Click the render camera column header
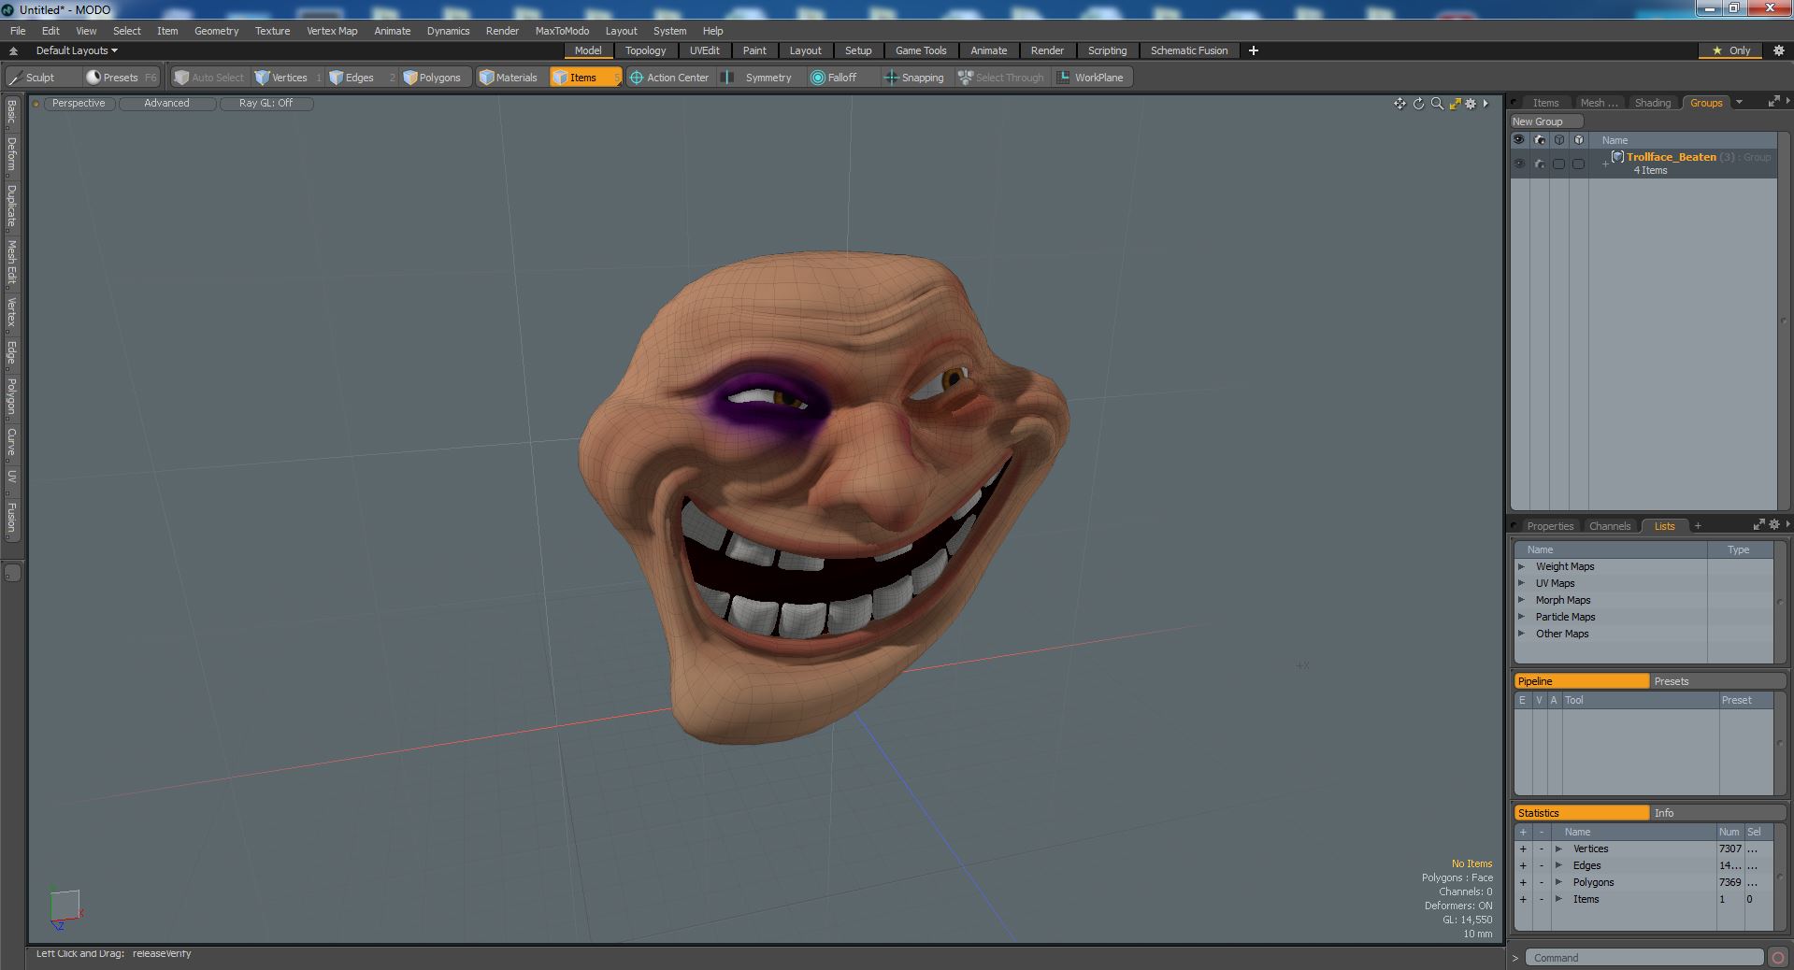The width and height of the screenshot is (1794, 970). [1540, 140]
